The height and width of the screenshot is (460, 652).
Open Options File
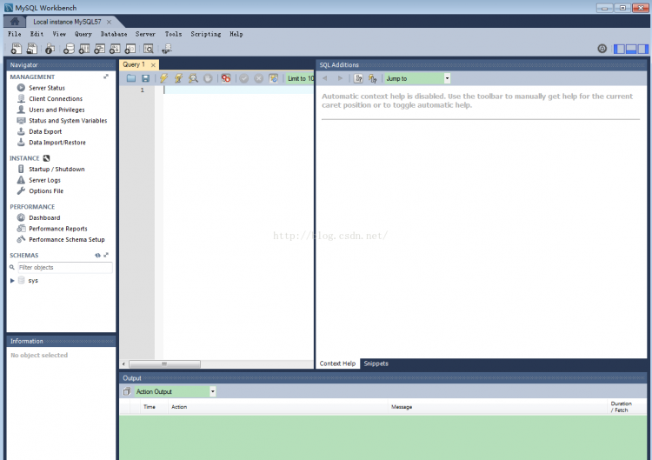click(46, 191)
